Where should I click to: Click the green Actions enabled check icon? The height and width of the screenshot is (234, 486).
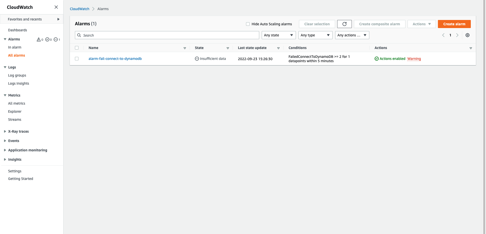point(377,59)
